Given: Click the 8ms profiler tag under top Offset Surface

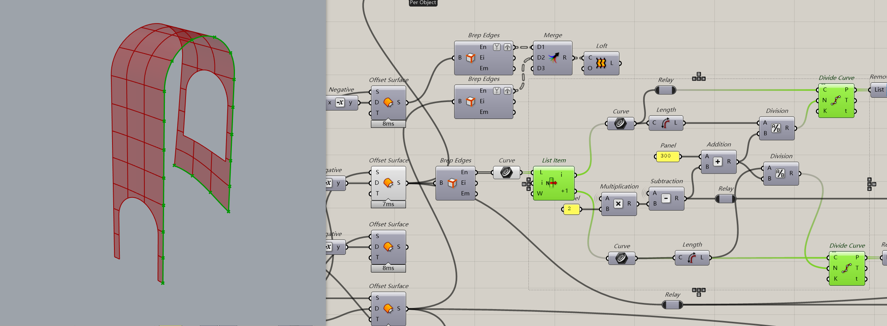Looking at the screenshot, I should click(x=388, y=124).
